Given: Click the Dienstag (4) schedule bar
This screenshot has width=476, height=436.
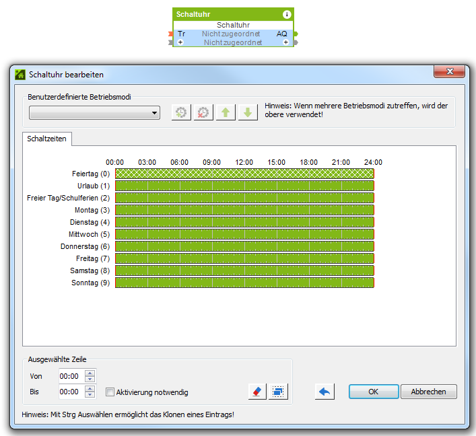Looking at the screenshot, I should [244, 222].
